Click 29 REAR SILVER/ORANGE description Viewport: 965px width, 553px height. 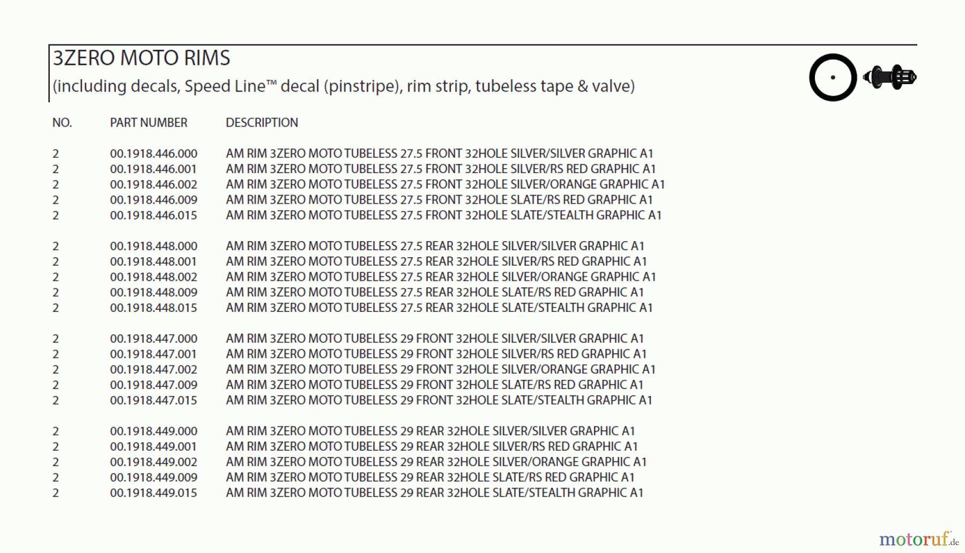[436, 462]
